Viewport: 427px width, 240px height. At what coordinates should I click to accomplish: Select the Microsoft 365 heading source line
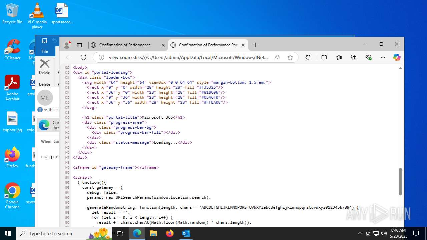[x=133, y=117]
